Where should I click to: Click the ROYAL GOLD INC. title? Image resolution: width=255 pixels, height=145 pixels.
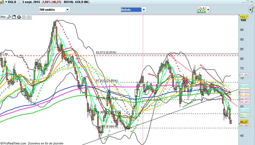(x=77, y=2)
